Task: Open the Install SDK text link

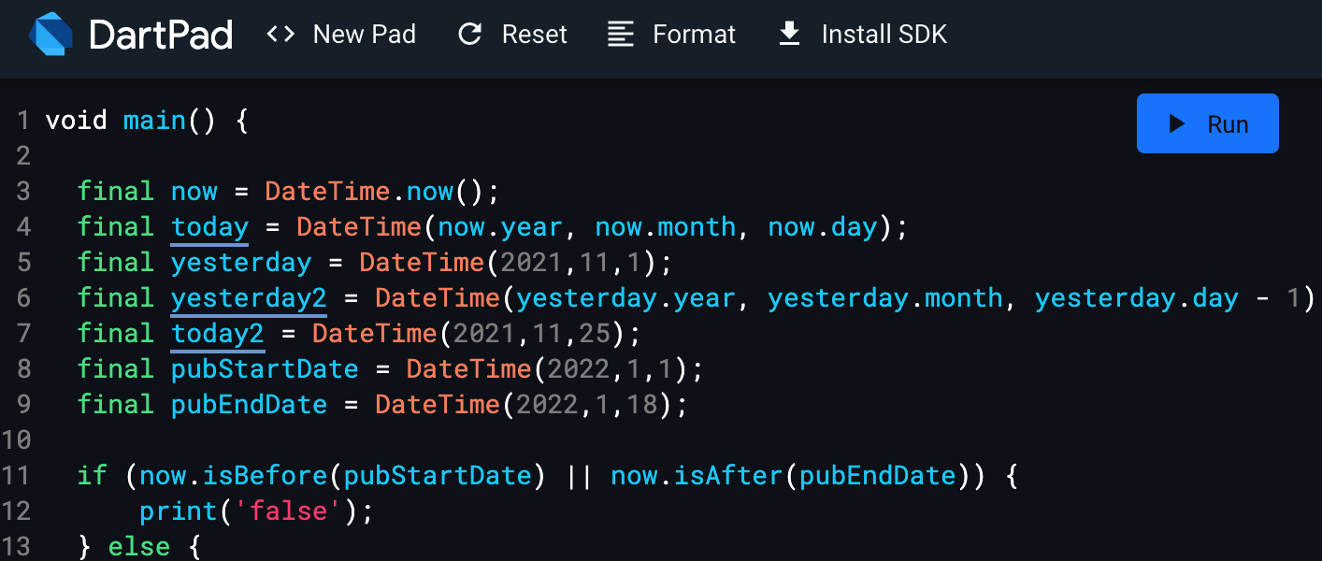Action: pos(884,36)
